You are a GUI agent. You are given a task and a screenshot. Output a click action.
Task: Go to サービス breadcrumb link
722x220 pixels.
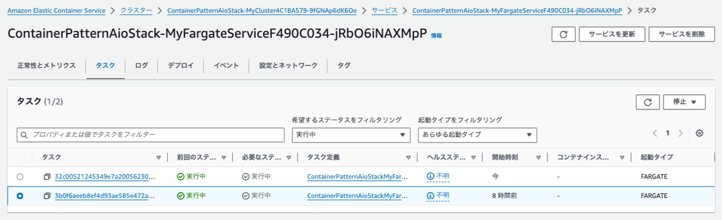(x=384, y=11)
